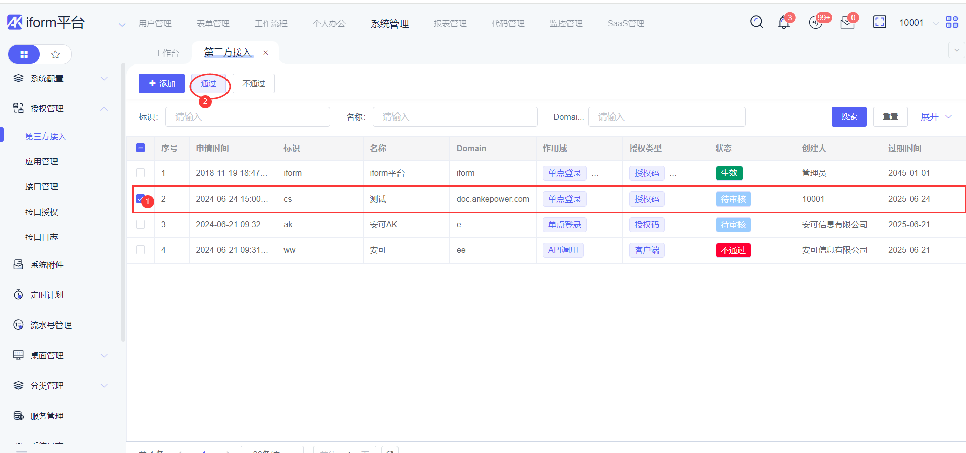Screen dimensions: 966x453
Task: Open the inbox mail icon
Action: (847, 23)
